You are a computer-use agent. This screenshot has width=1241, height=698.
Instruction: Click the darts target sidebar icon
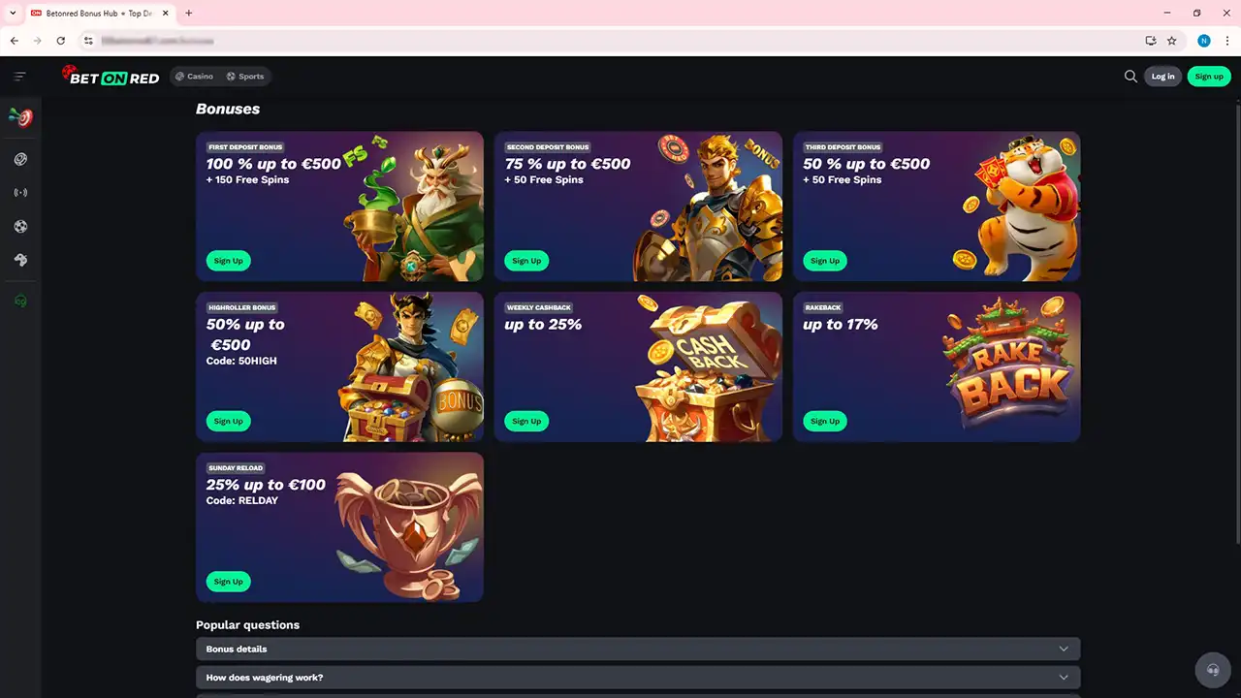click(20, 117)
